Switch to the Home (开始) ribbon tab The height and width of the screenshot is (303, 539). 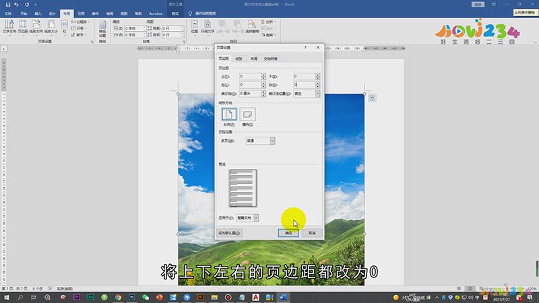click(24, 13)
